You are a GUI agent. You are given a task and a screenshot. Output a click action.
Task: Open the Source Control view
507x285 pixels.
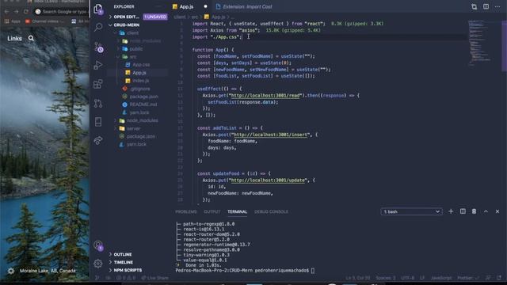coord(98,47)
